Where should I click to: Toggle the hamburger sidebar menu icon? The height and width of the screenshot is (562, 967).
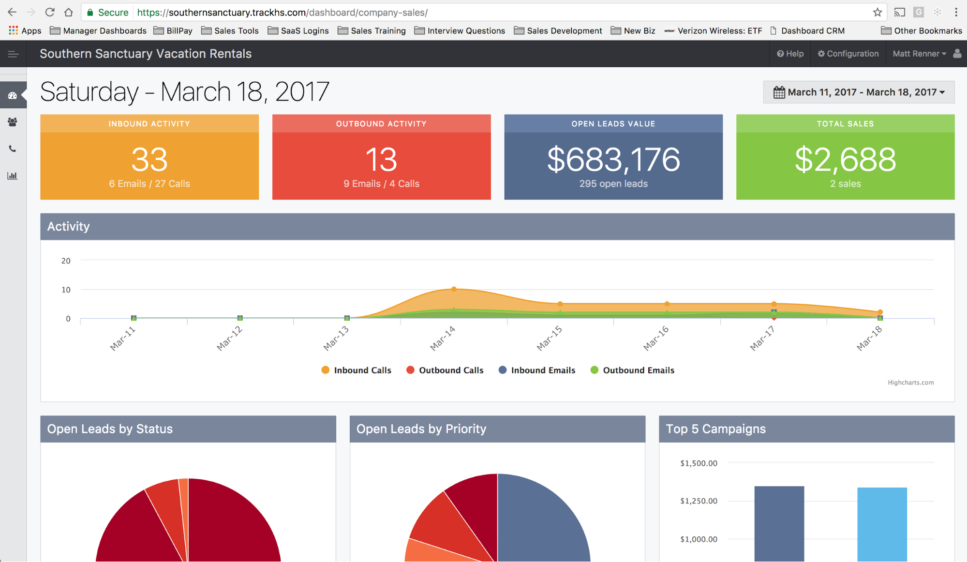[13, 54]
